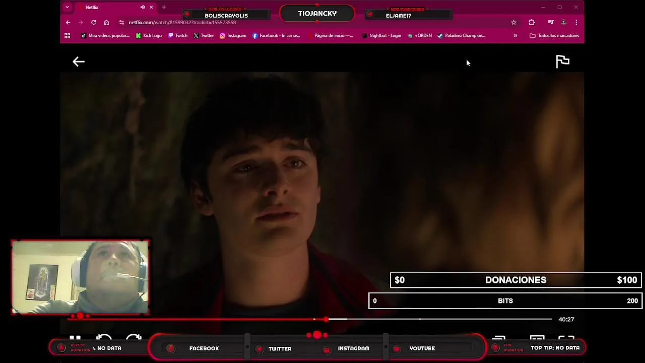This screenshot has height=363, width=645.
Task: Click the remaining time 40:27
Action: point(566,319)
